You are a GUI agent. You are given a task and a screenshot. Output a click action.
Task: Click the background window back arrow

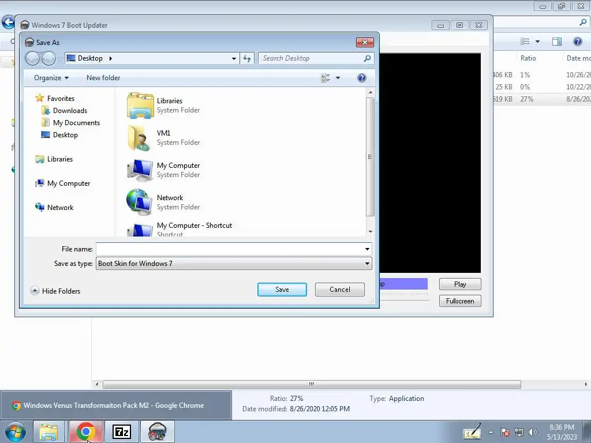click(x=8, y=22)
